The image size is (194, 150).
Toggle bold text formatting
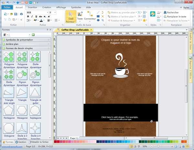[x=28, y=16]
